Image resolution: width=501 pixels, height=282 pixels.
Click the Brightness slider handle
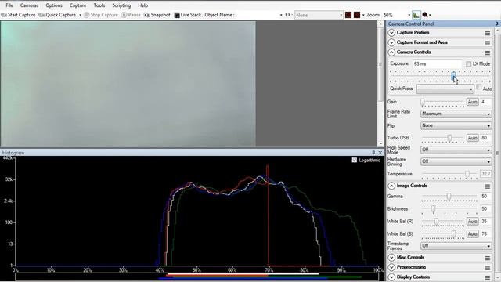(x=433, y=209)
